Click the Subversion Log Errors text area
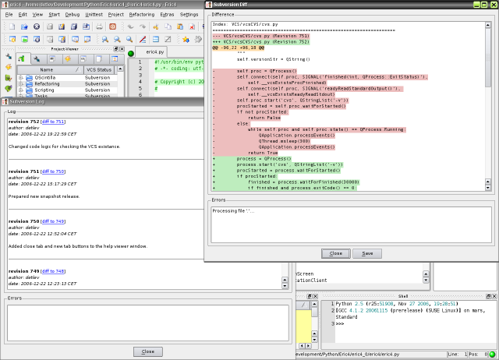Image resolution: width=499 pixels, height=360 pixels. click(148, 323)
